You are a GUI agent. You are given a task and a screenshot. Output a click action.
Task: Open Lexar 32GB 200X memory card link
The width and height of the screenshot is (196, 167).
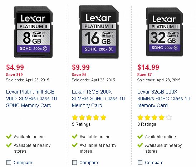pos(164,99)
